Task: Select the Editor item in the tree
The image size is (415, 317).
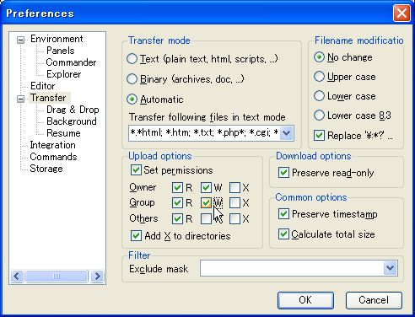Action: 43,86
